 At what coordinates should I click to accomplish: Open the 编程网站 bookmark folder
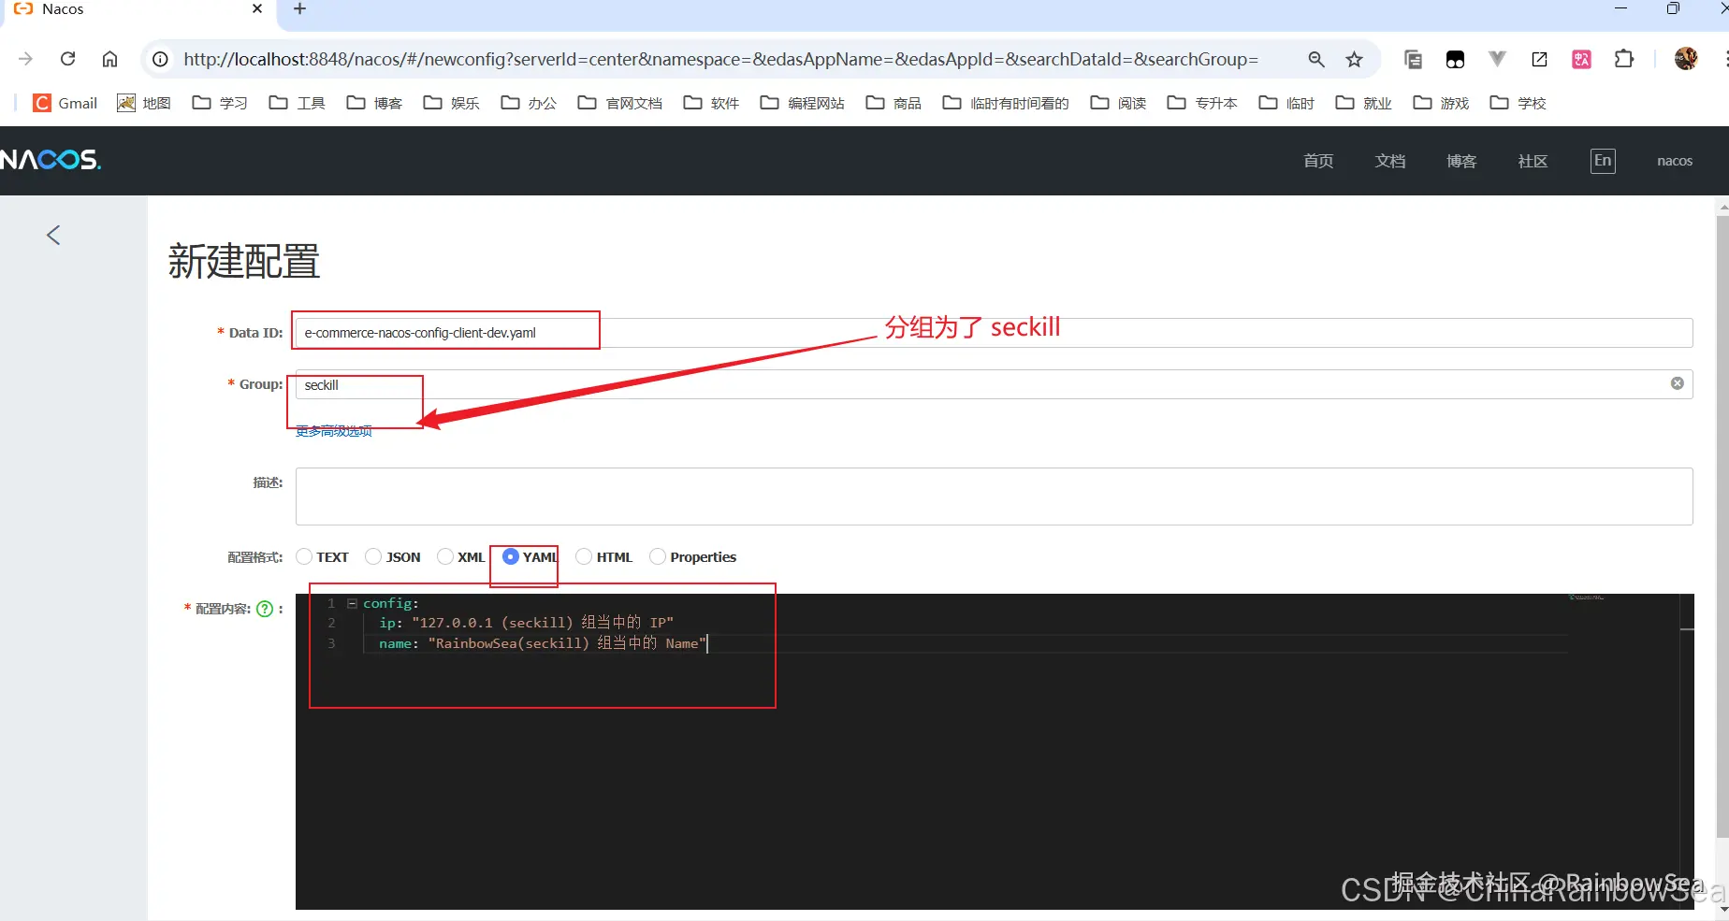(803, 103)
